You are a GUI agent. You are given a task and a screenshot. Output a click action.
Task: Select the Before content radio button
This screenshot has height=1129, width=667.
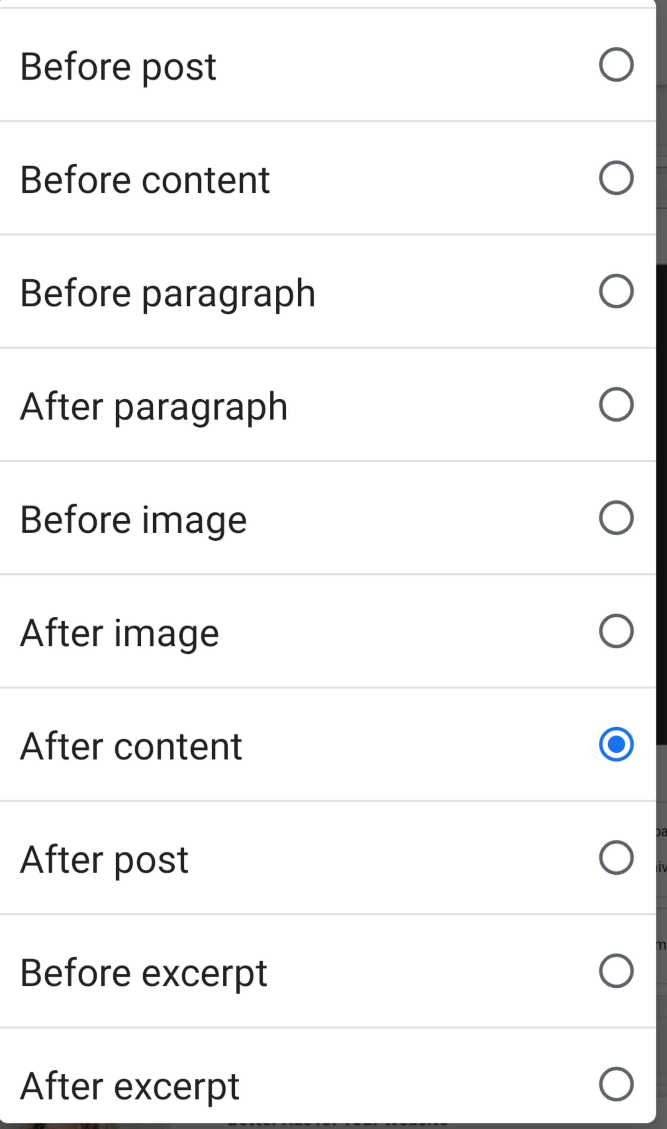coord(616,178)
